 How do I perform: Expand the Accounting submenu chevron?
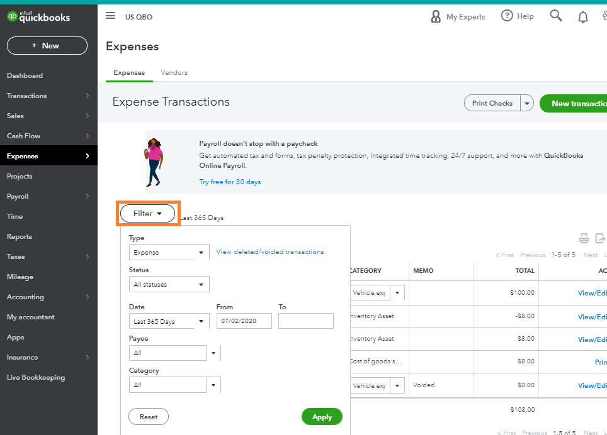coord(88,297)
